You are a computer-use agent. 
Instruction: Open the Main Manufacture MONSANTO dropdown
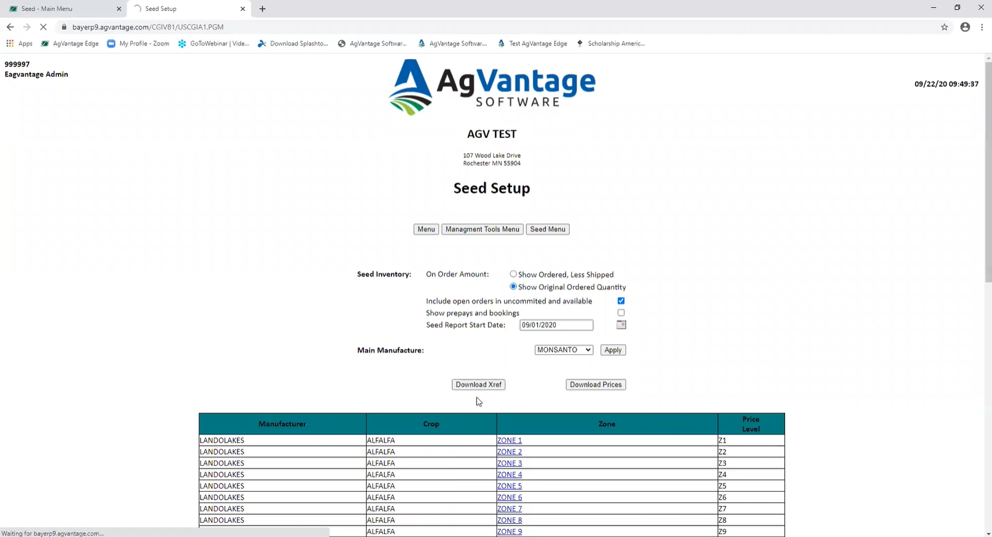tap(563, 350)
